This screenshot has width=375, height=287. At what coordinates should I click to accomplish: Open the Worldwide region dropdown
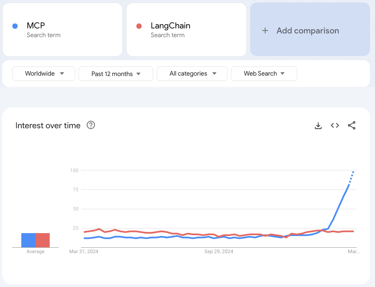pos(44,74)
